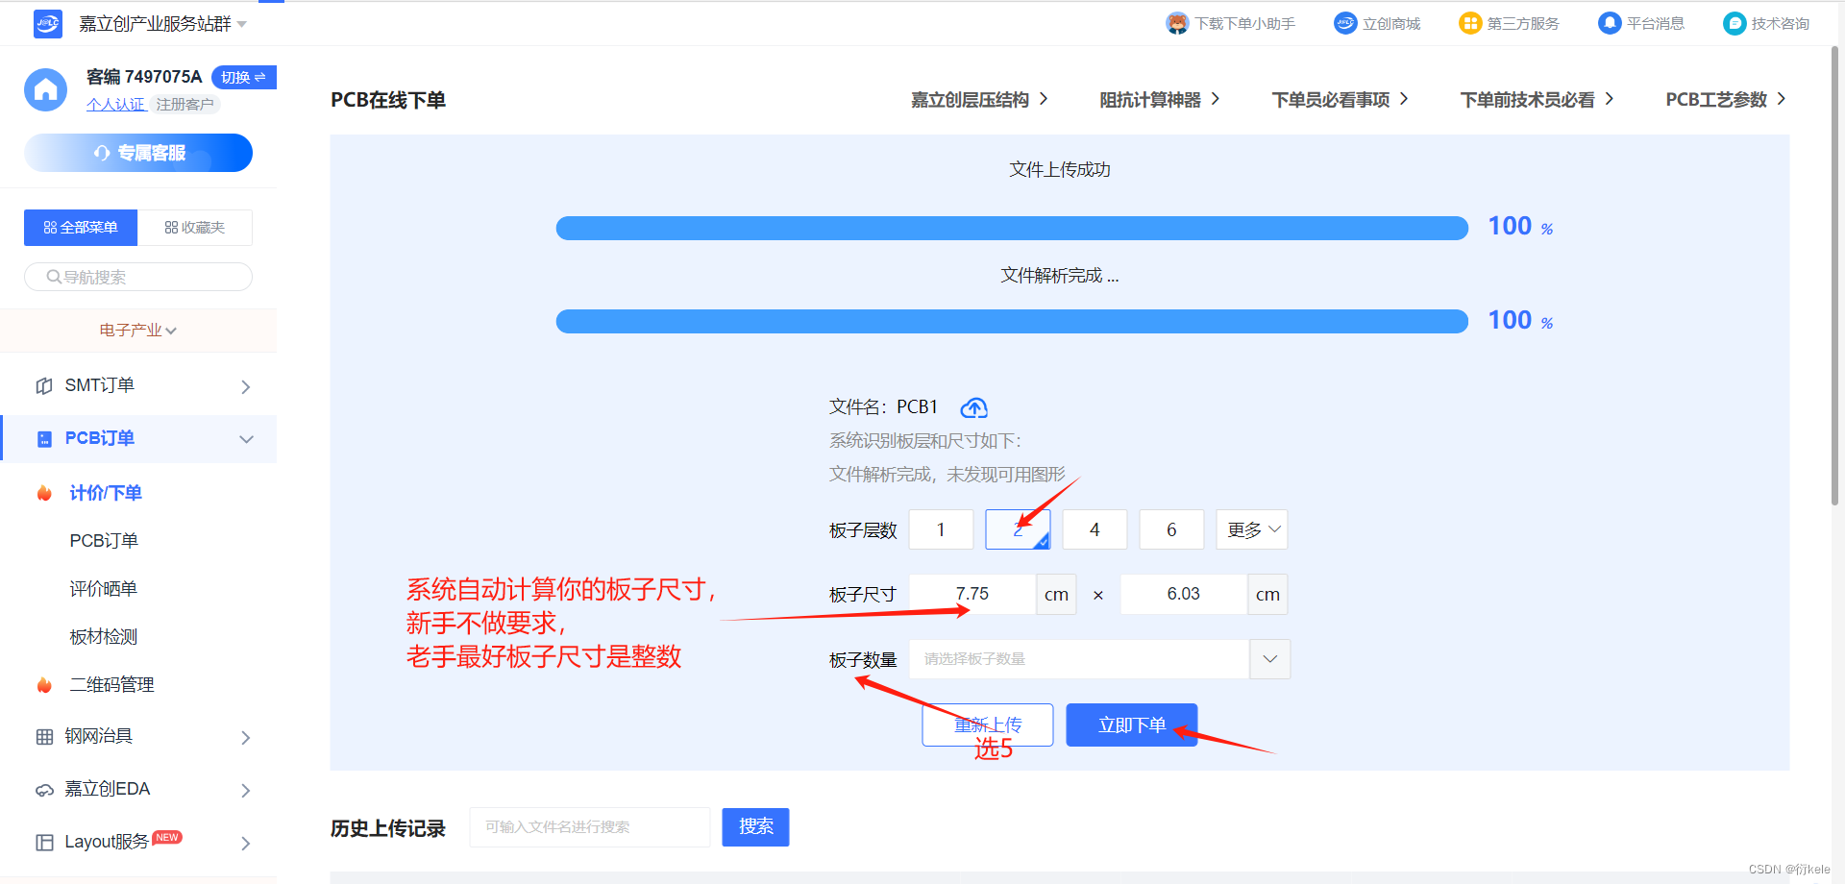
Task: Click the 切换 switch account button
Action: 244,77
